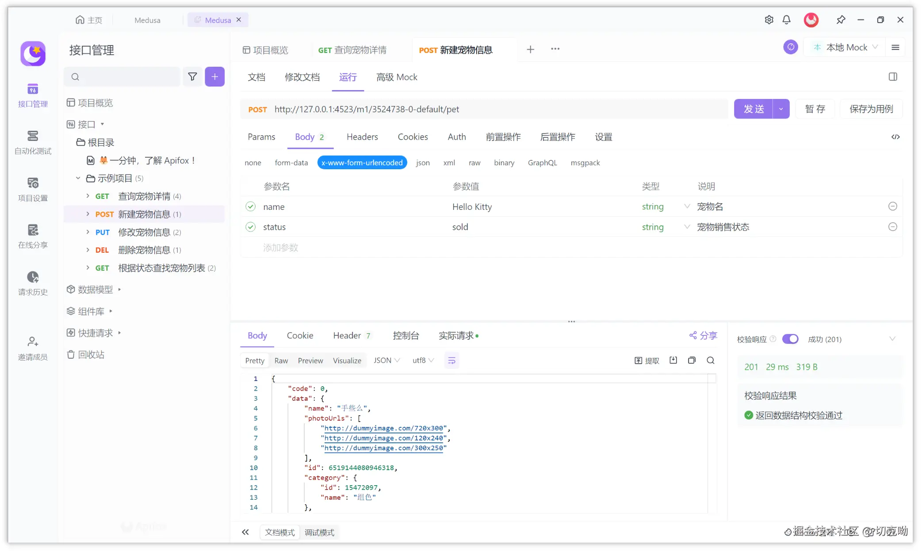Viewport: 922px width, 551px height.
Task: Click the code snippet icon
Action: pyautogui.click(x=895, y=137)
